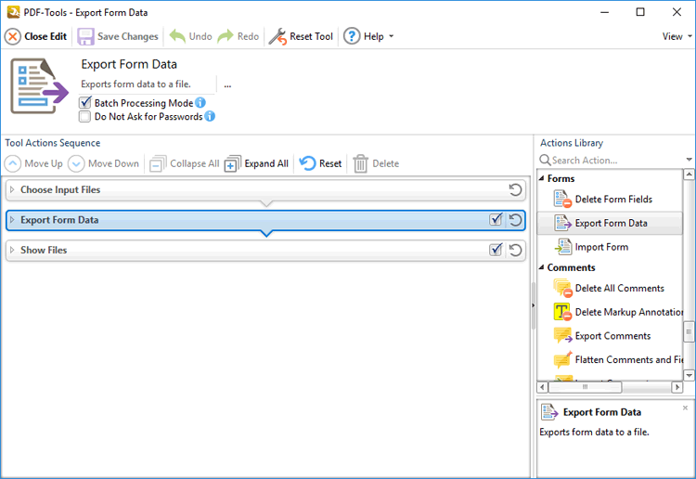
Task: Click the Delete Form Fields icon in Actions Library
Action: tap(562, 199)
